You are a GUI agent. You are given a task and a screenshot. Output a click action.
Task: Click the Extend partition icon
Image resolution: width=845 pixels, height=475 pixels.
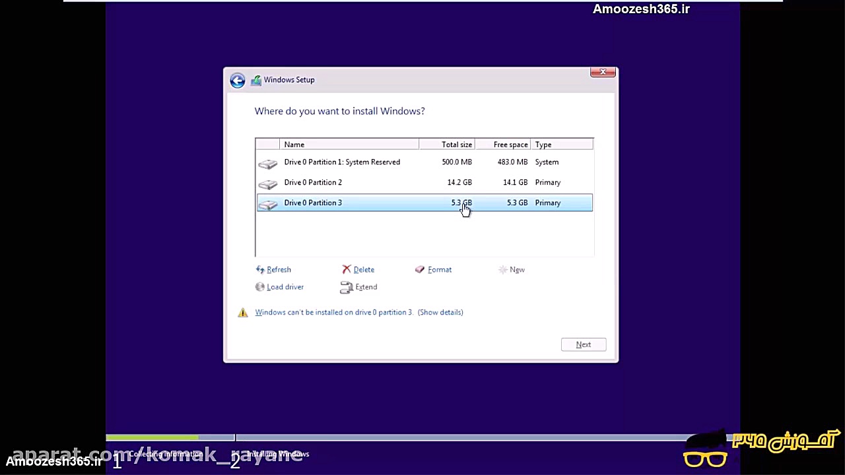(347, 287)
